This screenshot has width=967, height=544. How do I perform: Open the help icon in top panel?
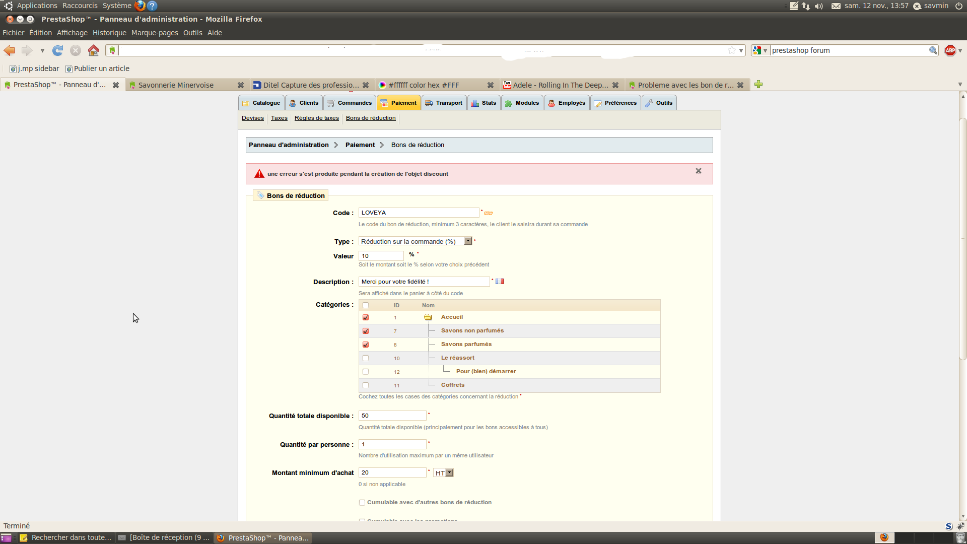pos(152,6)
